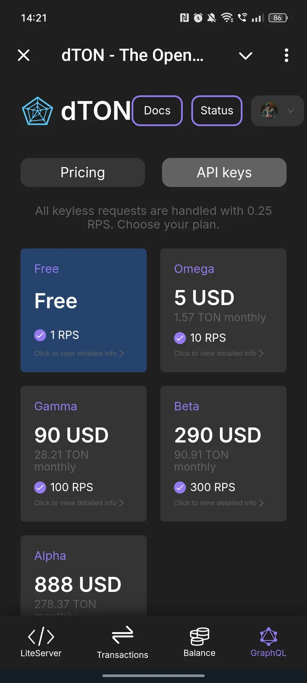The image size is (307, 683).
Task: Open the Transactions arrows icon
Action: tap(122, 635)
